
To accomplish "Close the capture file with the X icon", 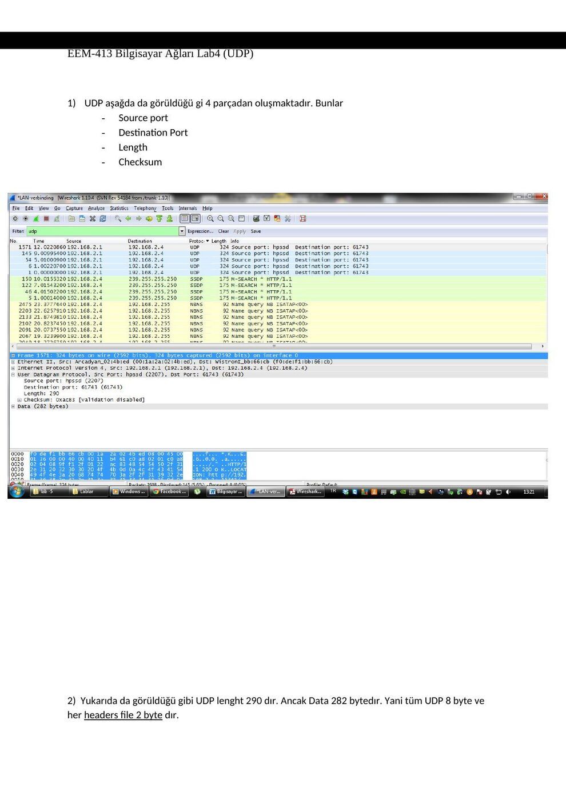I will tap(92, 219).
